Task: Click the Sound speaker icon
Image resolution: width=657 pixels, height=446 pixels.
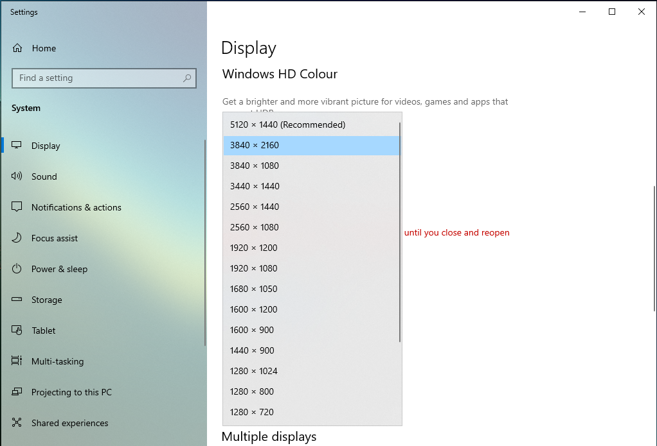Action: [16, 176]
